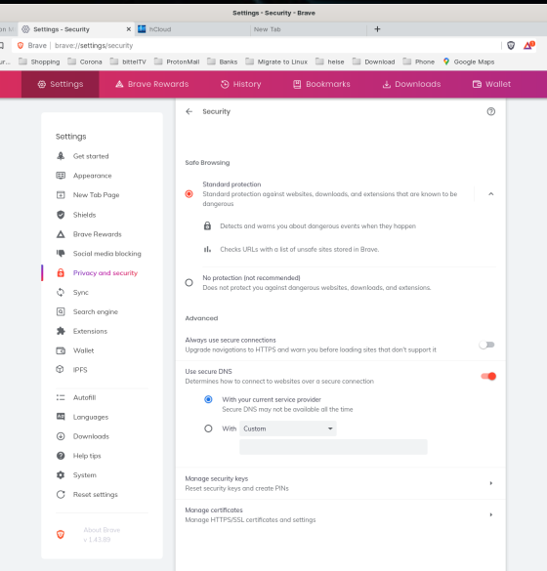Click the Brave Shields lion icon in address bar
Screen dimensions: 547x571
[511, 46]
